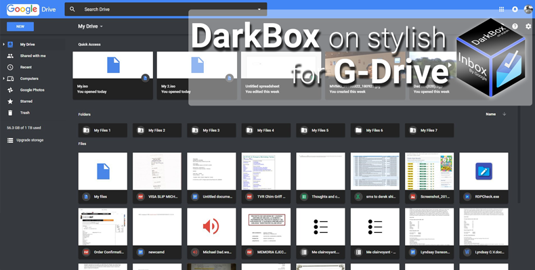Click the Google Photos pinwheel icon
Viewport: 535px width, 270px height.
tap(10, 90)
